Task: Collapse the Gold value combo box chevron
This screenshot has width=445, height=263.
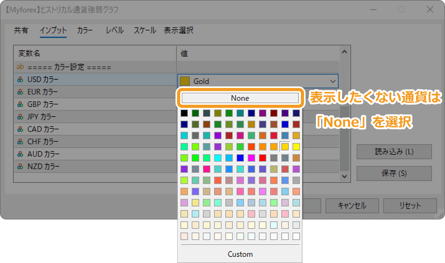Action: click(x=333, y=81)
